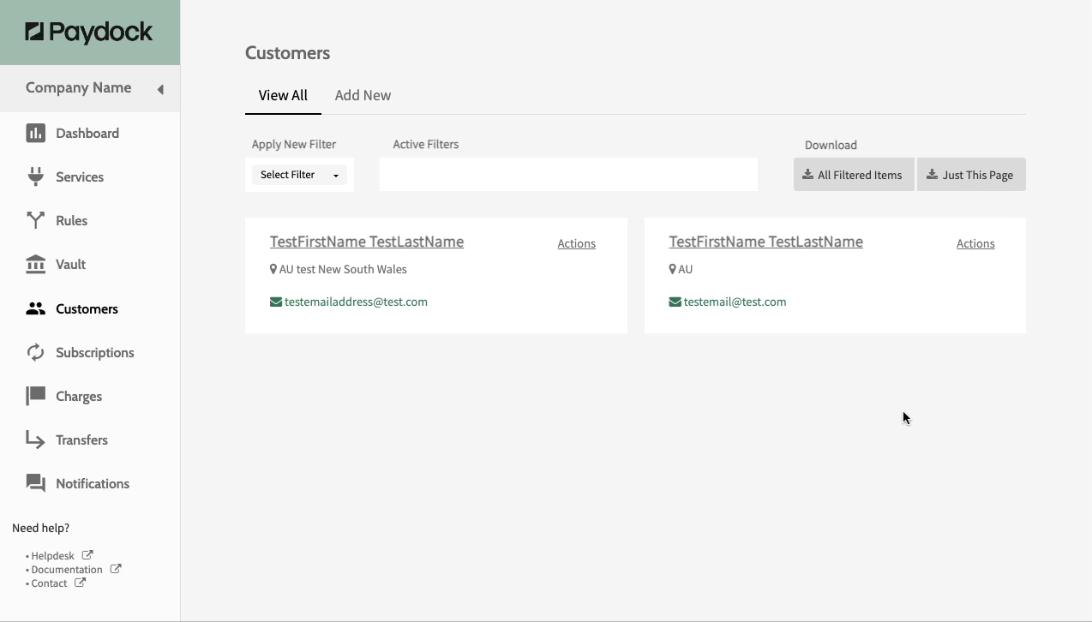
Task: Select the View All tab
Action: tap(283, 95)
